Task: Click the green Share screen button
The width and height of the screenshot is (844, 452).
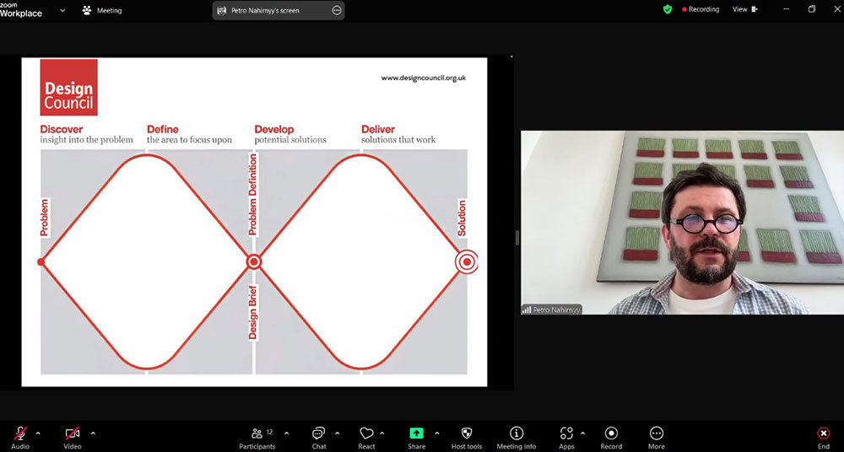Action: pos(416,437)
